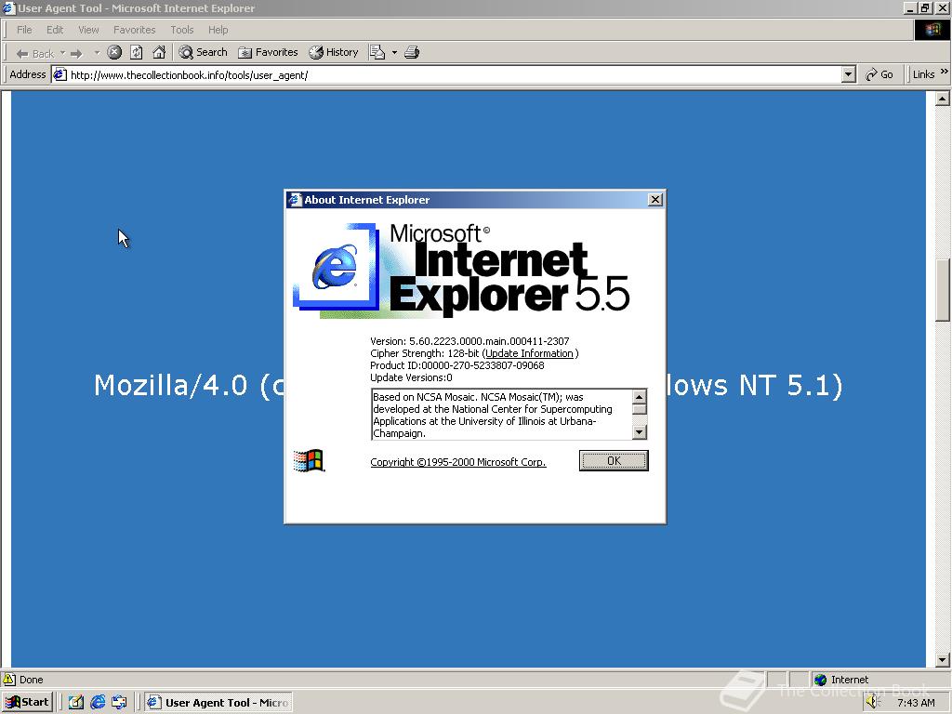
Task: Close the About Internet Explorer dialog
Action: point(655,200)
